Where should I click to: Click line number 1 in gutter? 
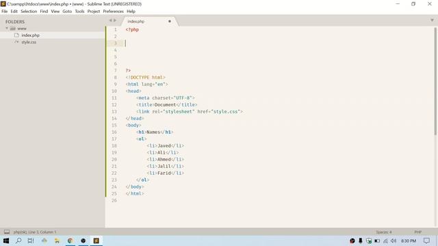(x=116, y=29)
